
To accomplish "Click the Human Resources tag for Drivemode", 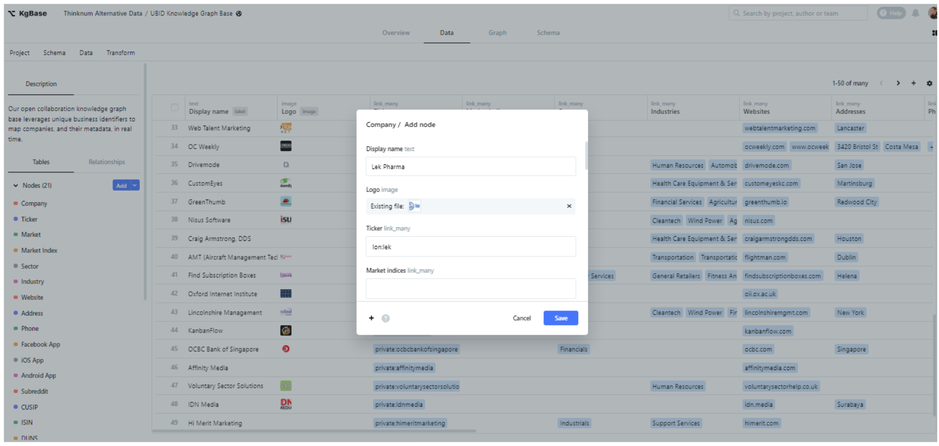I will [677, 165].
